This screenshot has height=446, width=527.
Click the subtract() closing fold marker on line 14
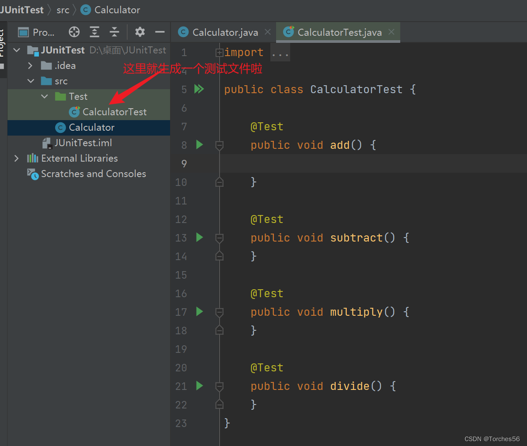click(x=219, y=256)
